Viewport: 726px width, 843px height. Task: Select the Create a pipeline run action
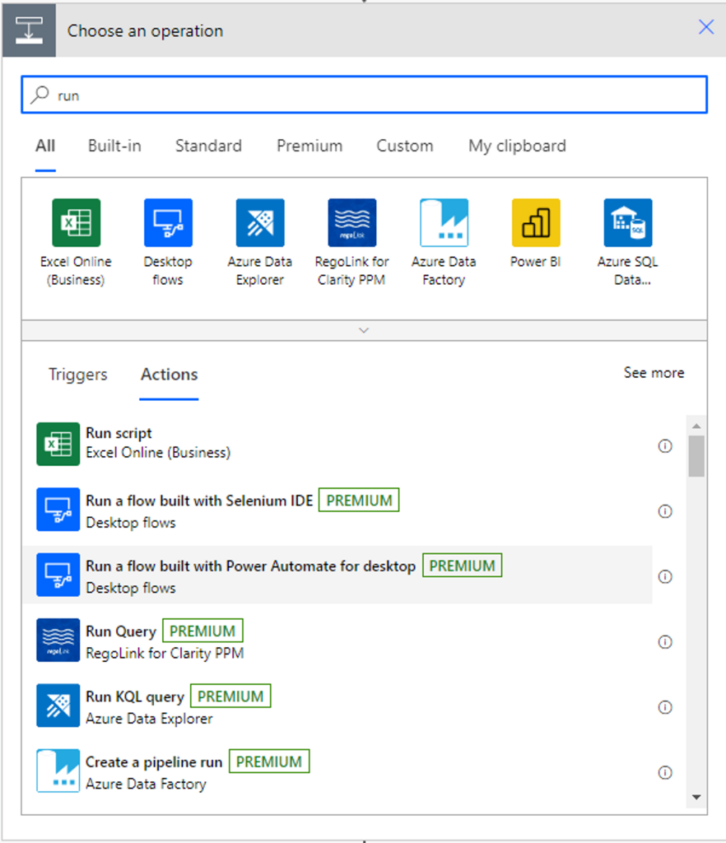point(337,771)
